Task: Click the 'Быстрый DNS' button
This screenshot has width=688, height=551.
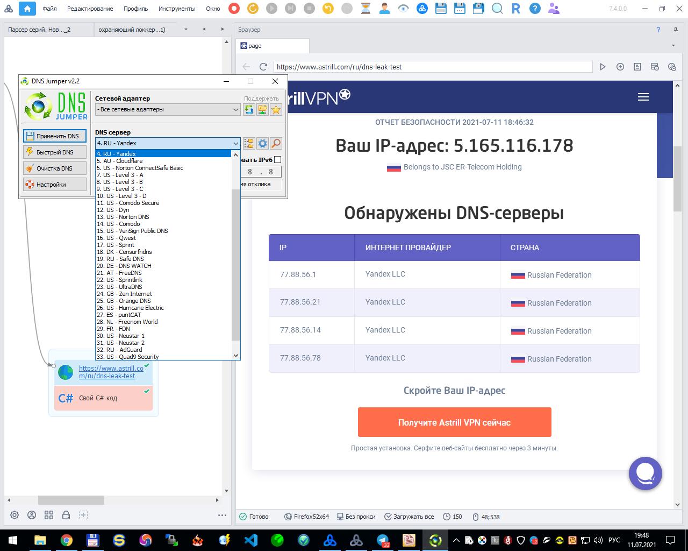Action: click(x=55, y=152)
